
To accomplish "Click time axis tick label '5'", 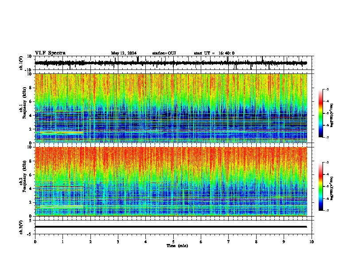I will click(x=173, y=242).
